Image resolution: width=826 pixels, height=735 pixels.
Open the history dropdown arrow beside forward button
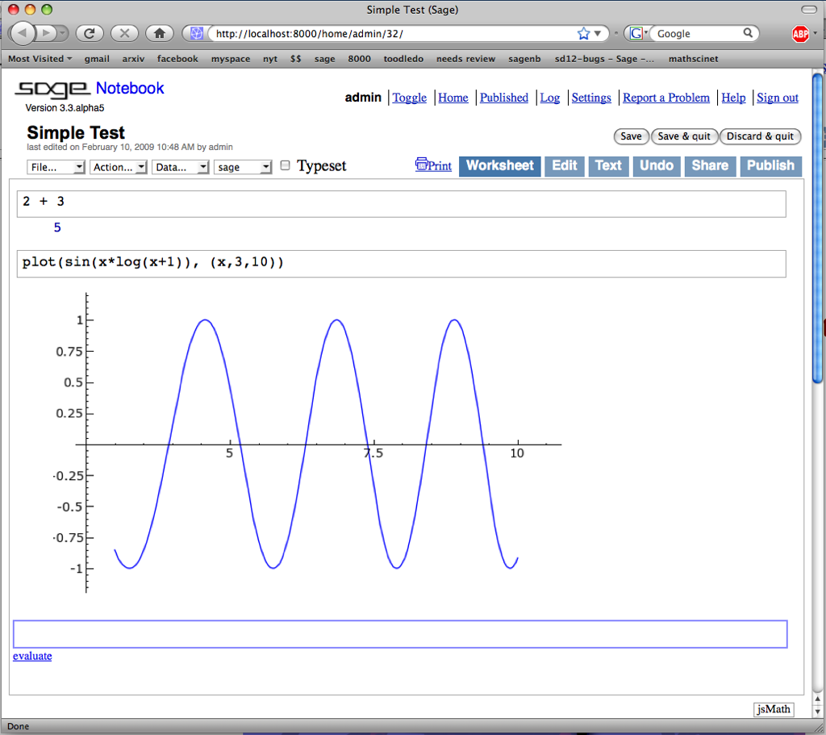tap(63, 33)
